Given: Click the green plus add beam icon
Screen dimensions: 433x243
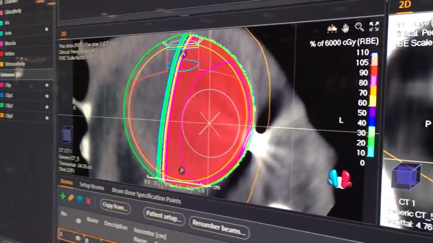Looking at the screenshot, I should (x=63, y=196).
